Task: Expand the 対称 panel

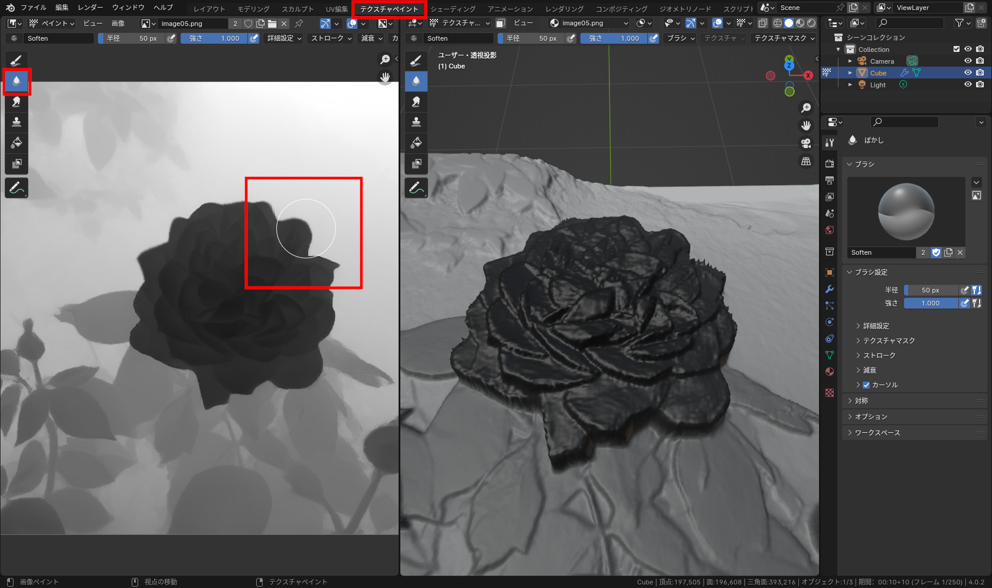Action: tap(861, 401)
